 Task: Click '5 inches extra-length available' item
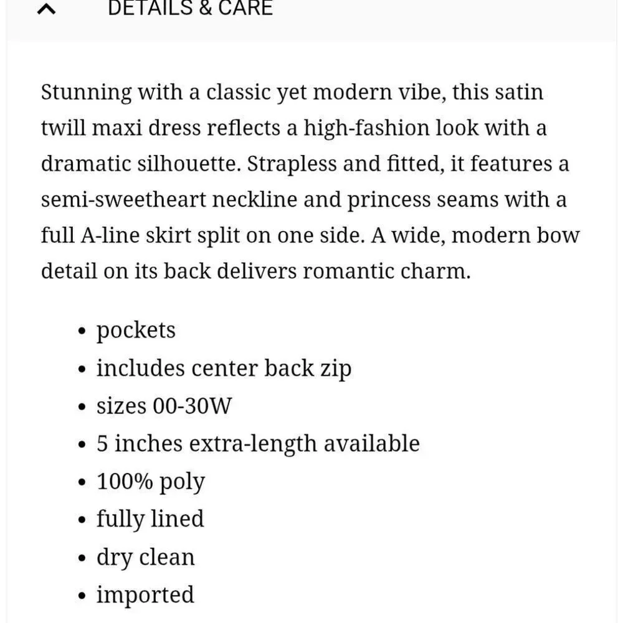pos(259,444)
